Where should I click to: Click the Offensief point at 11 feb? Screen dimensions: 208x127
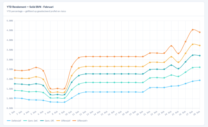(x=79, y=68)
